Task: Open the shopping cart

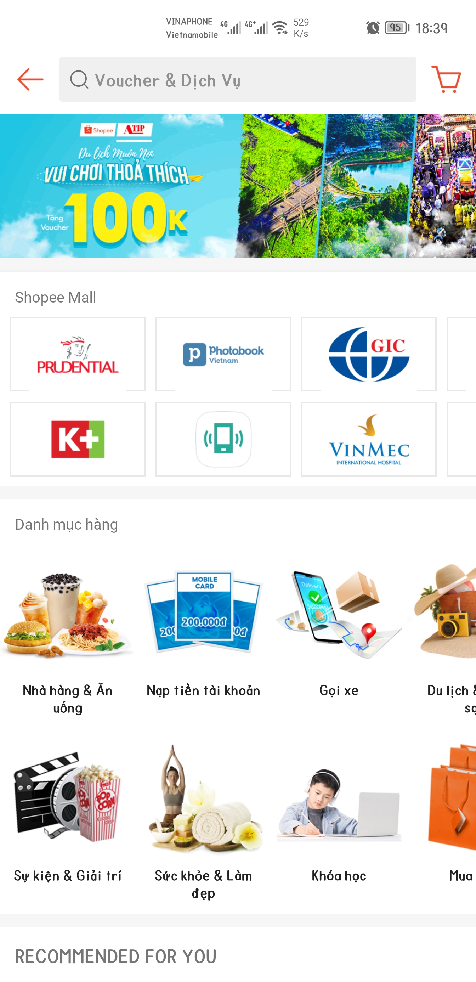Action: coord(446,79)
